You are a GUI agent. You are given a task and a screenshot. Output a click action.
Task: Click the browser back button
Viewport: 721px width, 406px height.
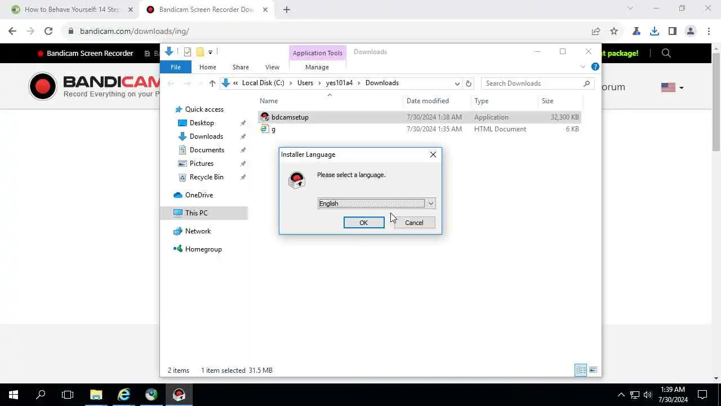pyautogui.click(x=12, y=31)
